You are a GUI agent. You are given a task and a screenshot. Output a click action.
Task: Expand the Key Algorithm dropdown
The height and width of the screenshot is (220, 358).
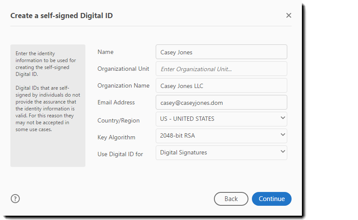pos(221,136)
